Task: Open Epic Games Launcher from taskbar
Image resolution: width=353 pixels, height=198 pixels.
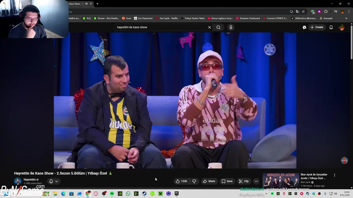Action: point(177,194)
